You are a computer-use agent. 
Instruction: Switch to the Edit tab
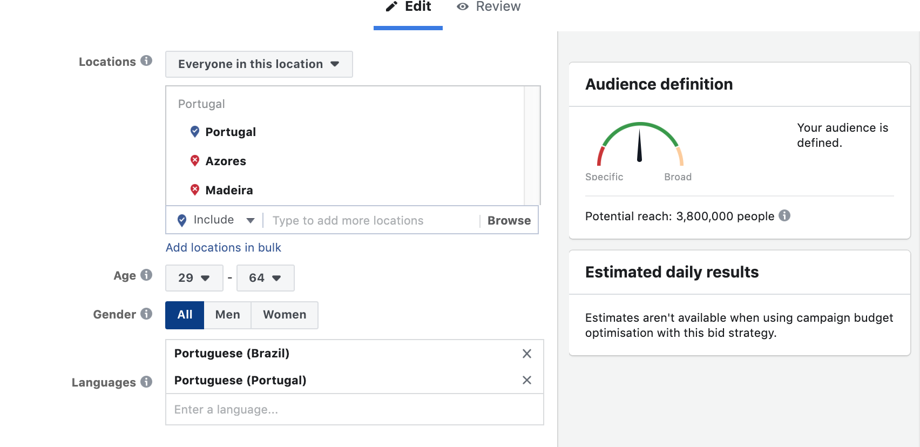tap(408, 7)
